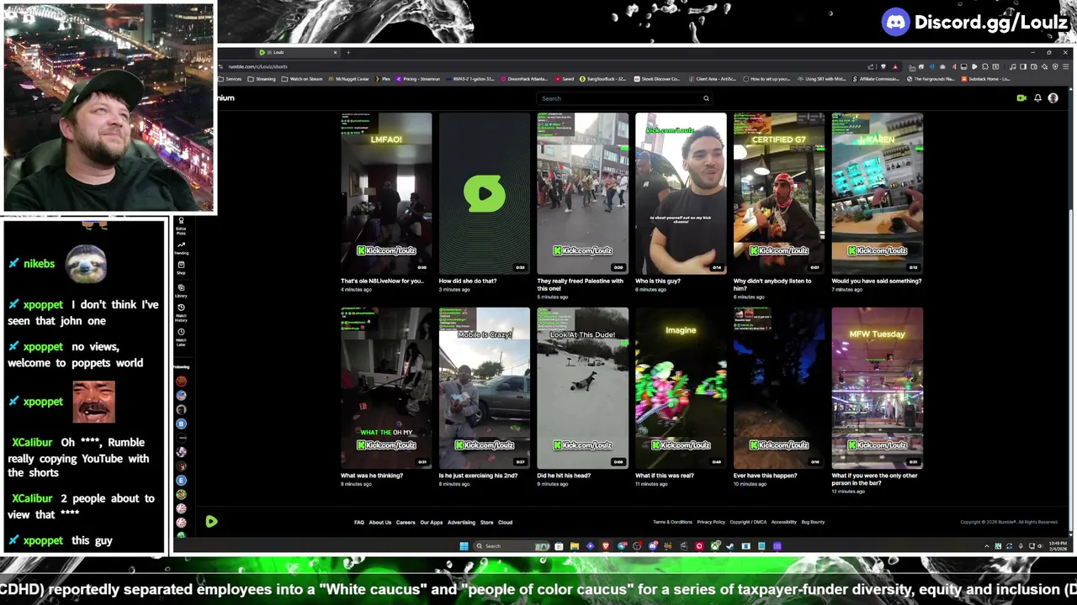Open Library in Rumble sidebar
The image size is (1077, 605).
tap(181, 291)
